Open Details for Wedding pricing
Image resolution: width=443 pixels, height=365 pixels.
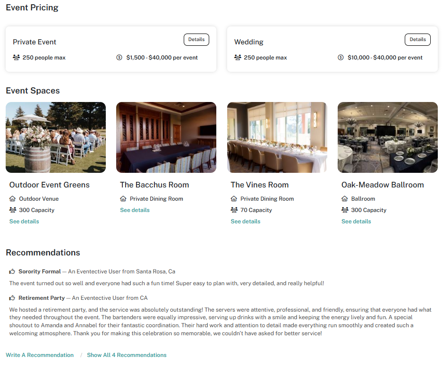[x=417, y=40]
